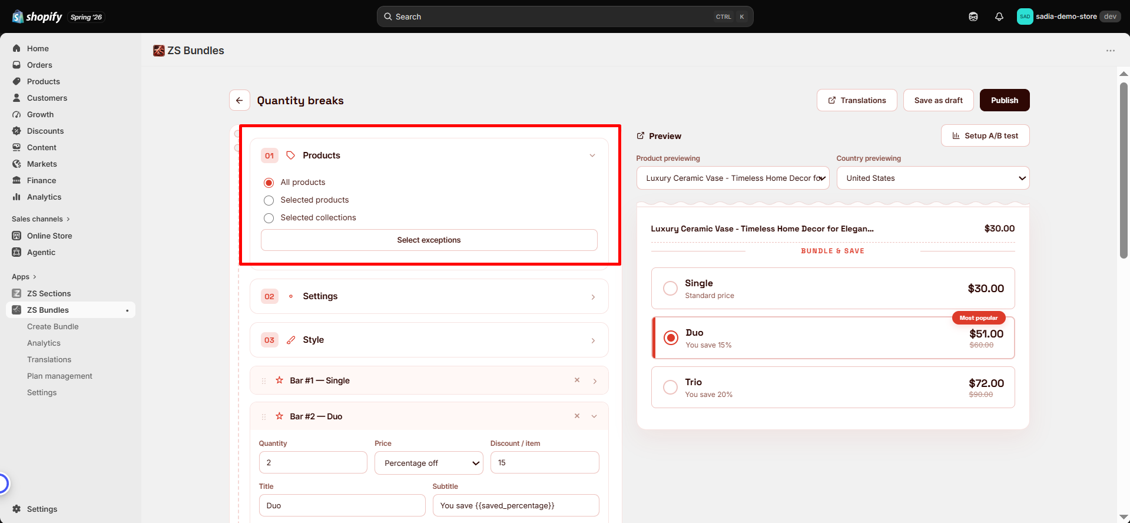Viewport: 1130px width, 523px height.
Task: Open Analytics in the main sidebar
Action: (44, 197)
